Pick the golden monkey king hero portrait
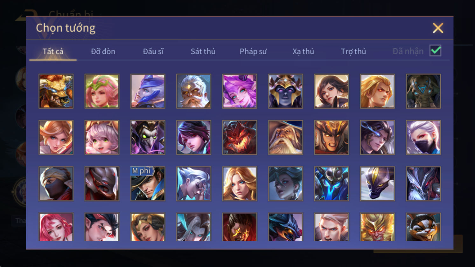The image size is (475, 267). pos(377,227)
